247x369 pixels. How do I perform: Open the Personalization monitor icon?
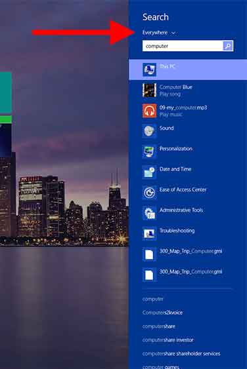pos(149,151)
